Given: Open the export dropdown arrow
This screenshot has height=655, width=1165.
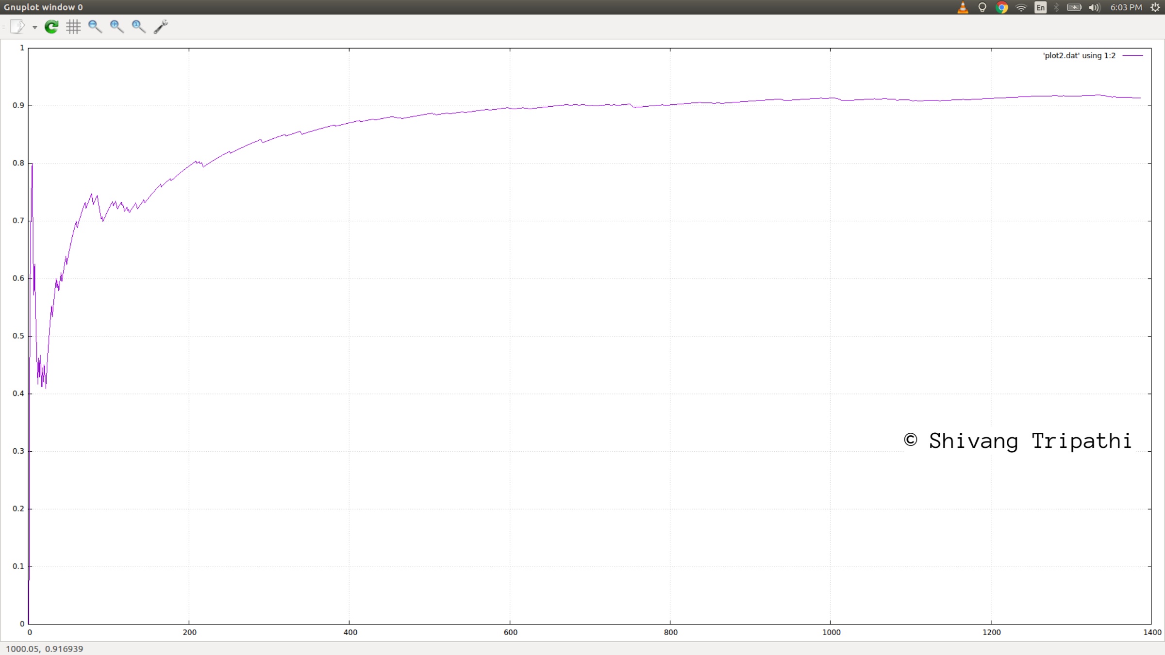Looking at the screenshot, I should [34, 27].
